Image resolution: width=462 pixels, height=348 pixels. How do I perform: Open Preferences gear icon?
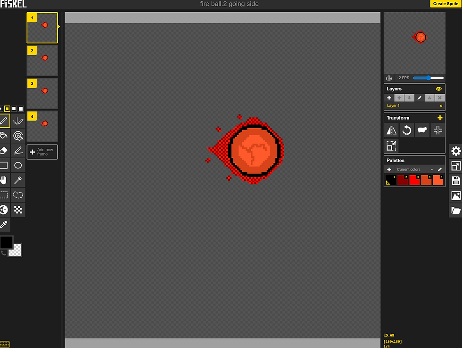[x=456, y=151]
